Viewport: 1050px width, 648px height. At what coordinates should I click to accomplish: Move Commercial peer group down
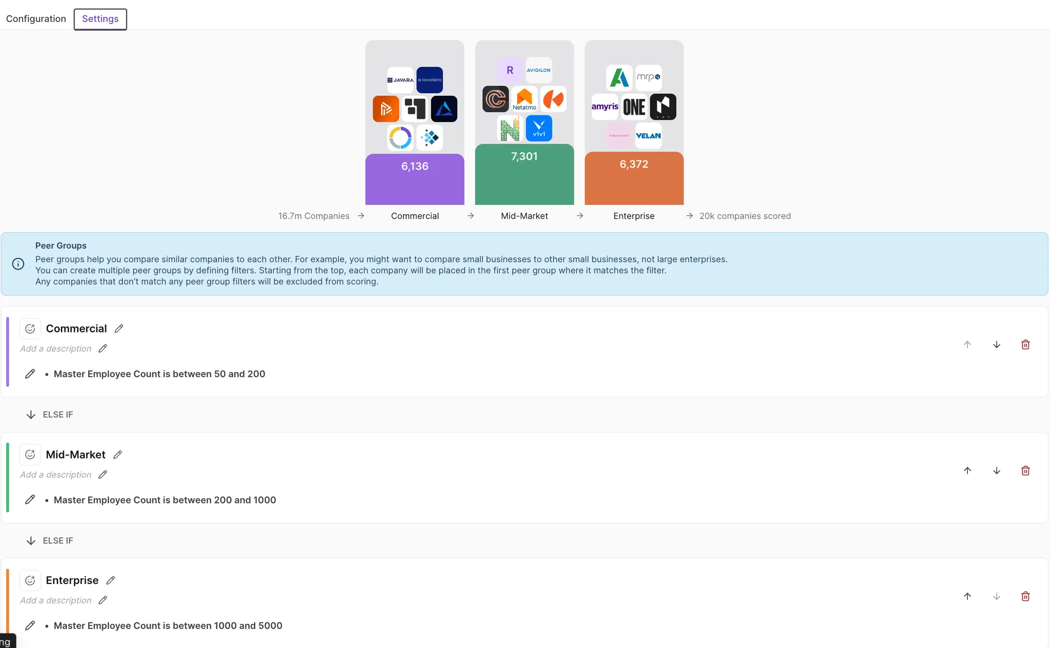tap(996, 345)
